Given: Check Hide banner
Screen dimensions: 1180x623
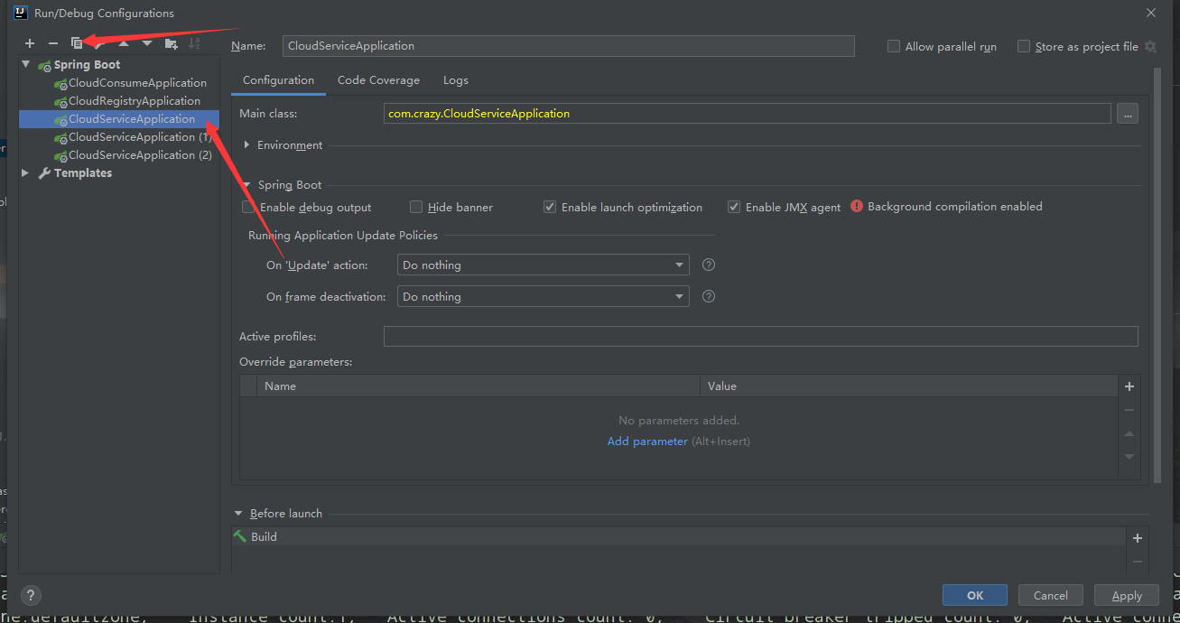Looking at the screenshot, I should (416, 207).
